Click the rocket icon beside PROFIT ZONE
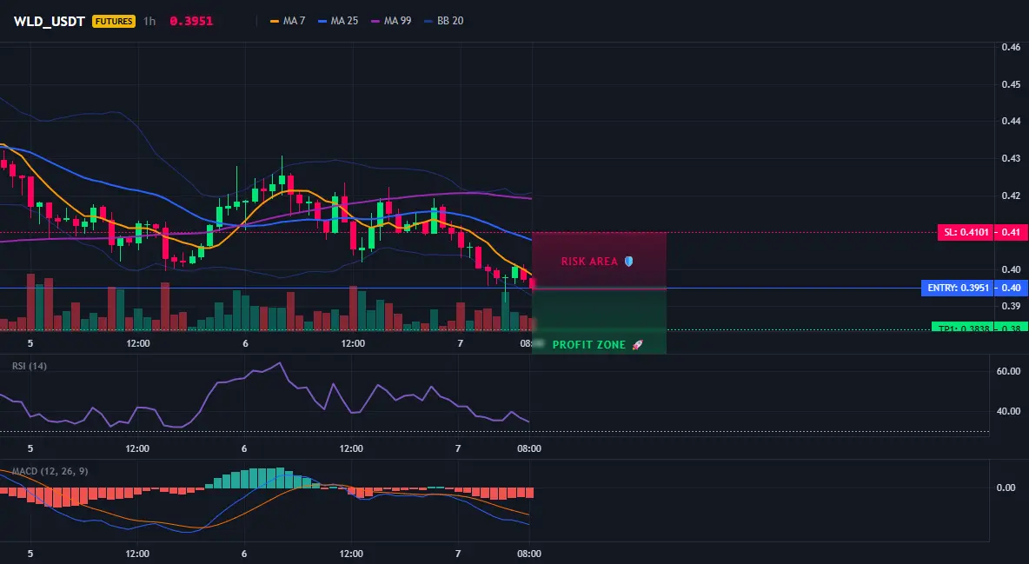1029x564 pixels. [637, 345]
